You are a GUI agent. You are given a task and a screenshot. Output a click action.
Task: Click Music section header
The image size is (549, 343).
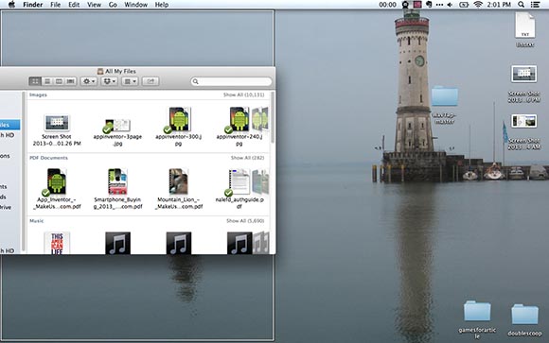[37, 220]
